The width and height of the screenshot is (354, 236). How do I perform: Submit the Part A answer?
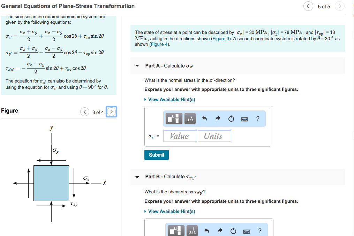(156, 155)
